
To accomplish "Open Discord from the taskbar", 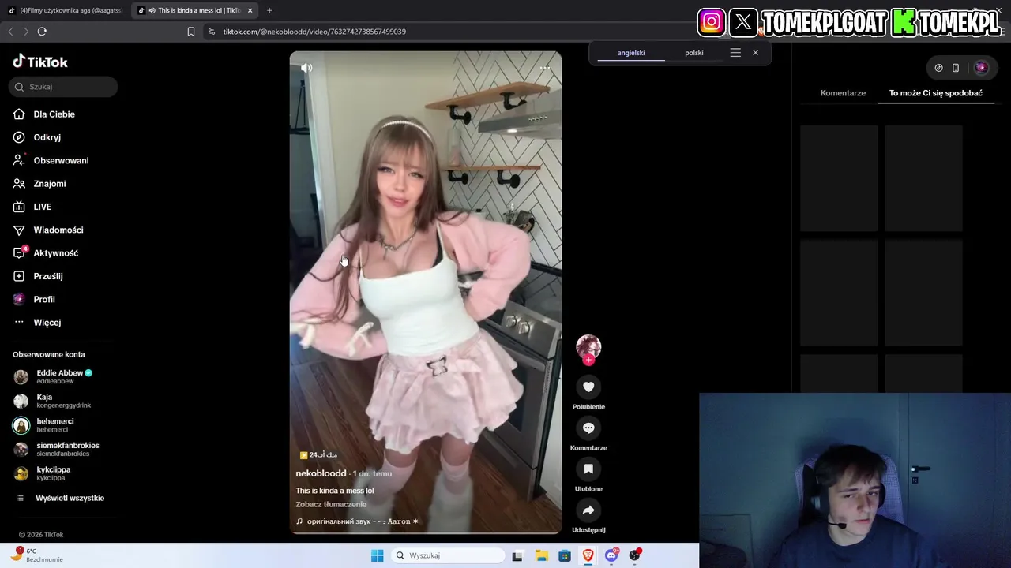I will tap(611, 555).
